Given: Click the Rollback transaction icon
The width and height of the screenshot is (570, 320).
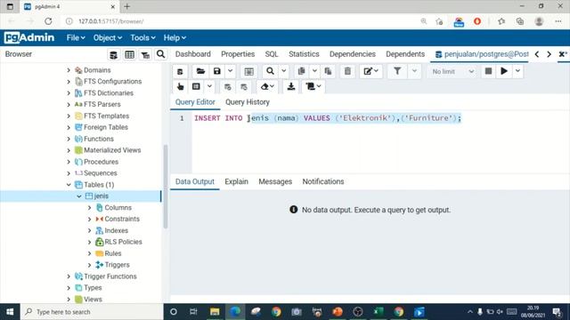Looking at the screenshot, I should 244,87.
